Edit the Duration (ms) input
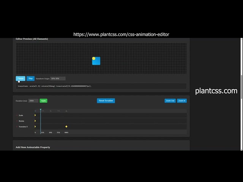This screenshot has width=243, height=182. [33, 101]
